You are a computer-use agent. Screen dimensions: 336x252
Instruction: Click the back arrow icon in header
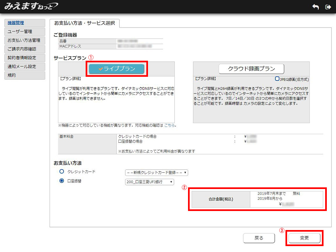(316, 7)
